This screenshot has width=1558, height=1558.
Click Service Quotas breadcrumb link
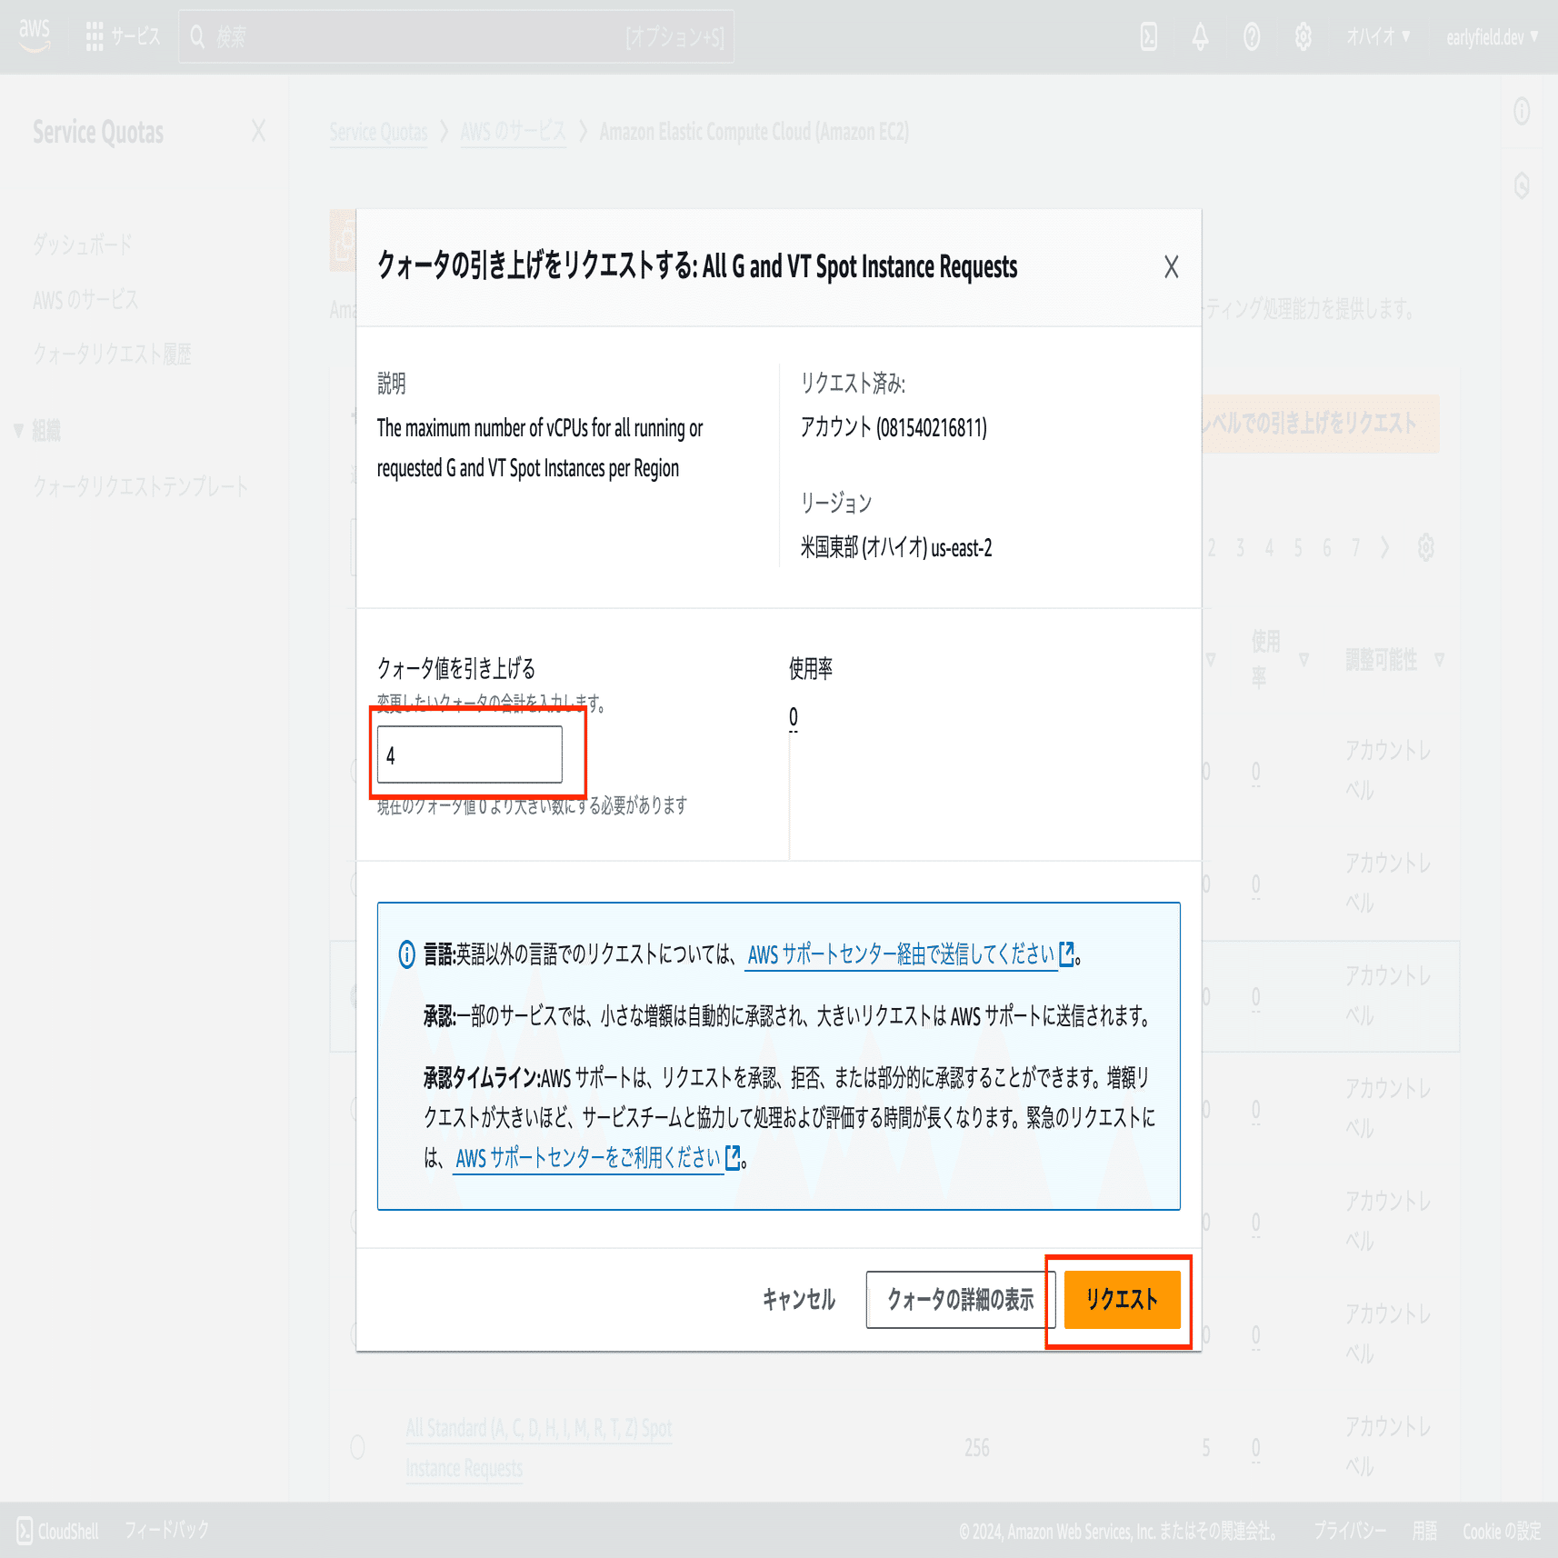coord(378,133)
